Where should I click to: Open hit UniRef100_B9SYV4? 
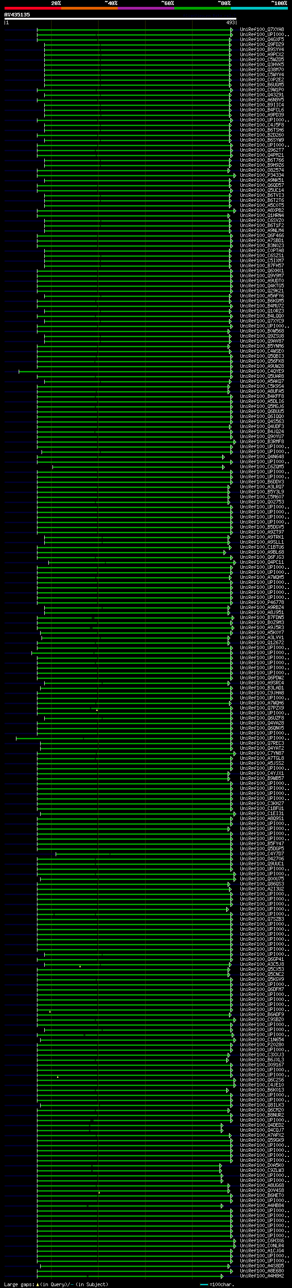tap(262, 49)
